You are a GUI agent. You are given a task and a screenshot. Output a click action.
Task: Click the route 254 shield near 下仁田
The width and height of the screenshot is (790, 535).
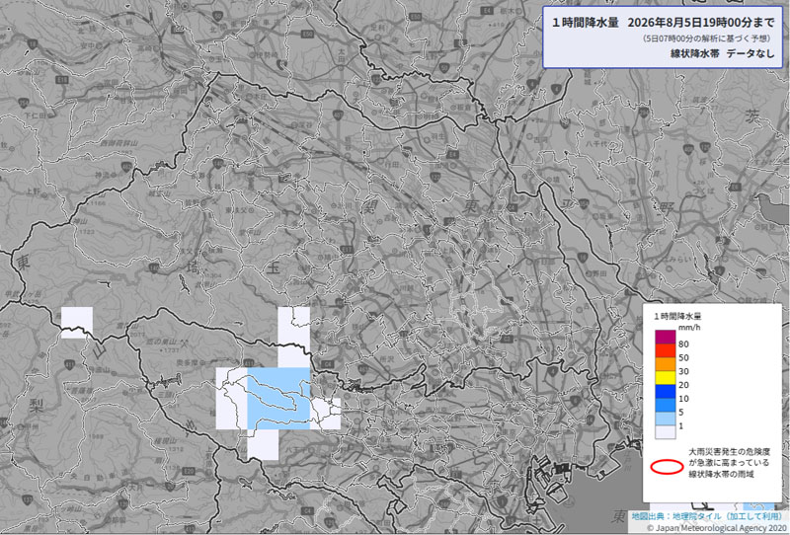pos(24,103)
